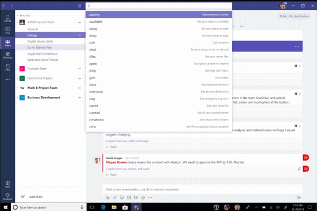Screen dimensions: 317x211
Task: Open Microsoft Edge from taskbar
Action: pyautogui.click(x=103, y=207)
